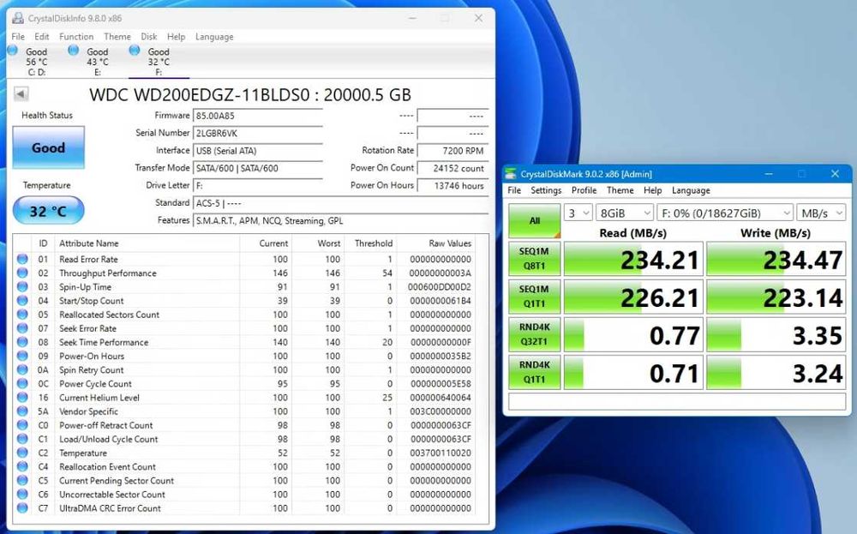Run the SEQ1M Q8T1 test
This screenshot has height=534, width=857.
535,259
